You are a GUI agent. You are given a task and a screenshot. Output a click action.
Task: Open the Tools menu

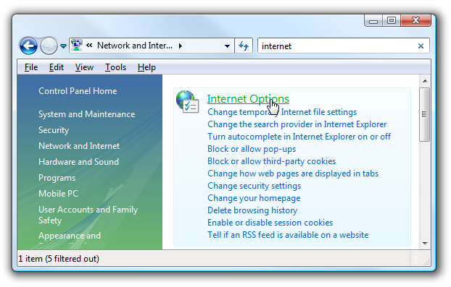(x=115, y=67)
